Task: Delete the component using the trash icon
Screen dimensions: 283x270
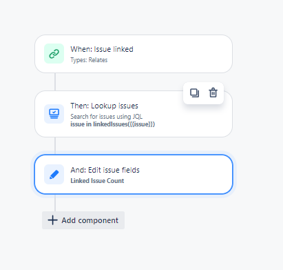Action: (213, 93)
